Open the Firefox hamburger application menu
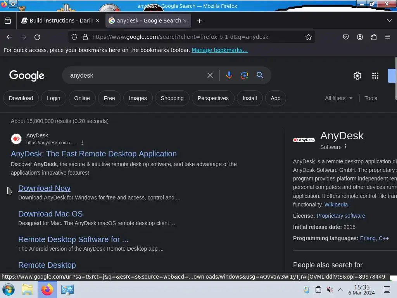The image size is (397, 298). [388, 37]
